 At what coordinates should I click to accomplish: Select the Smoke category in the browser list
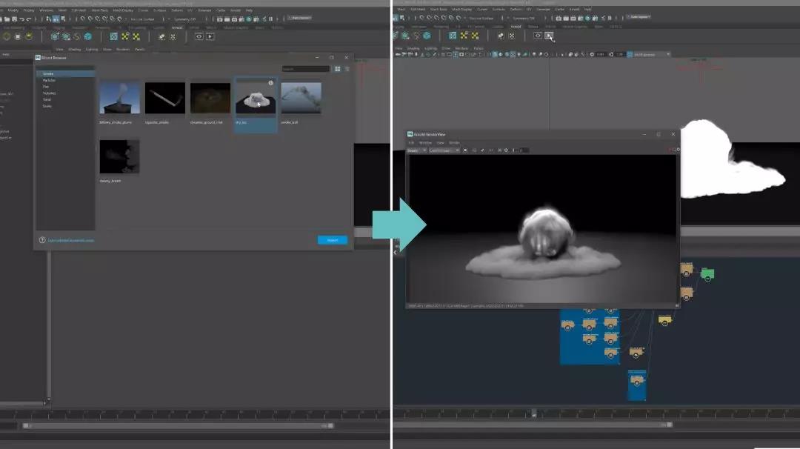pos(48,74)
